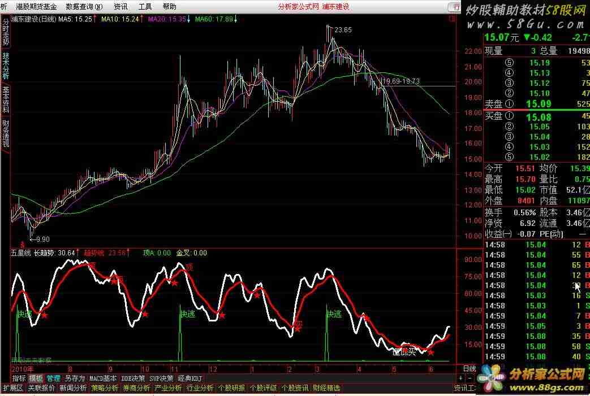Screen dimensions: 590x396
Task: Click the 内盘 value 11097
Action: click(x=579, y=201)
